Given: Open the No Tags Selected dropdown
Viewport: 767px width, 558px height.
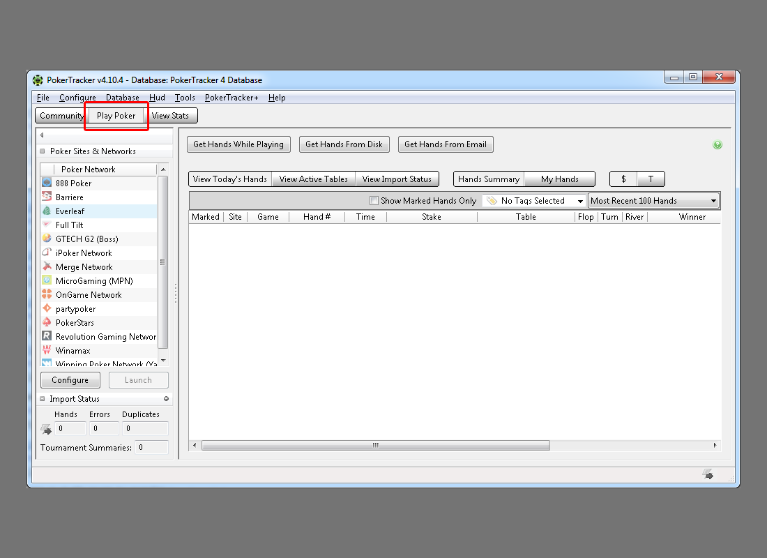Looking at the screenshot, I should [535, 201].
